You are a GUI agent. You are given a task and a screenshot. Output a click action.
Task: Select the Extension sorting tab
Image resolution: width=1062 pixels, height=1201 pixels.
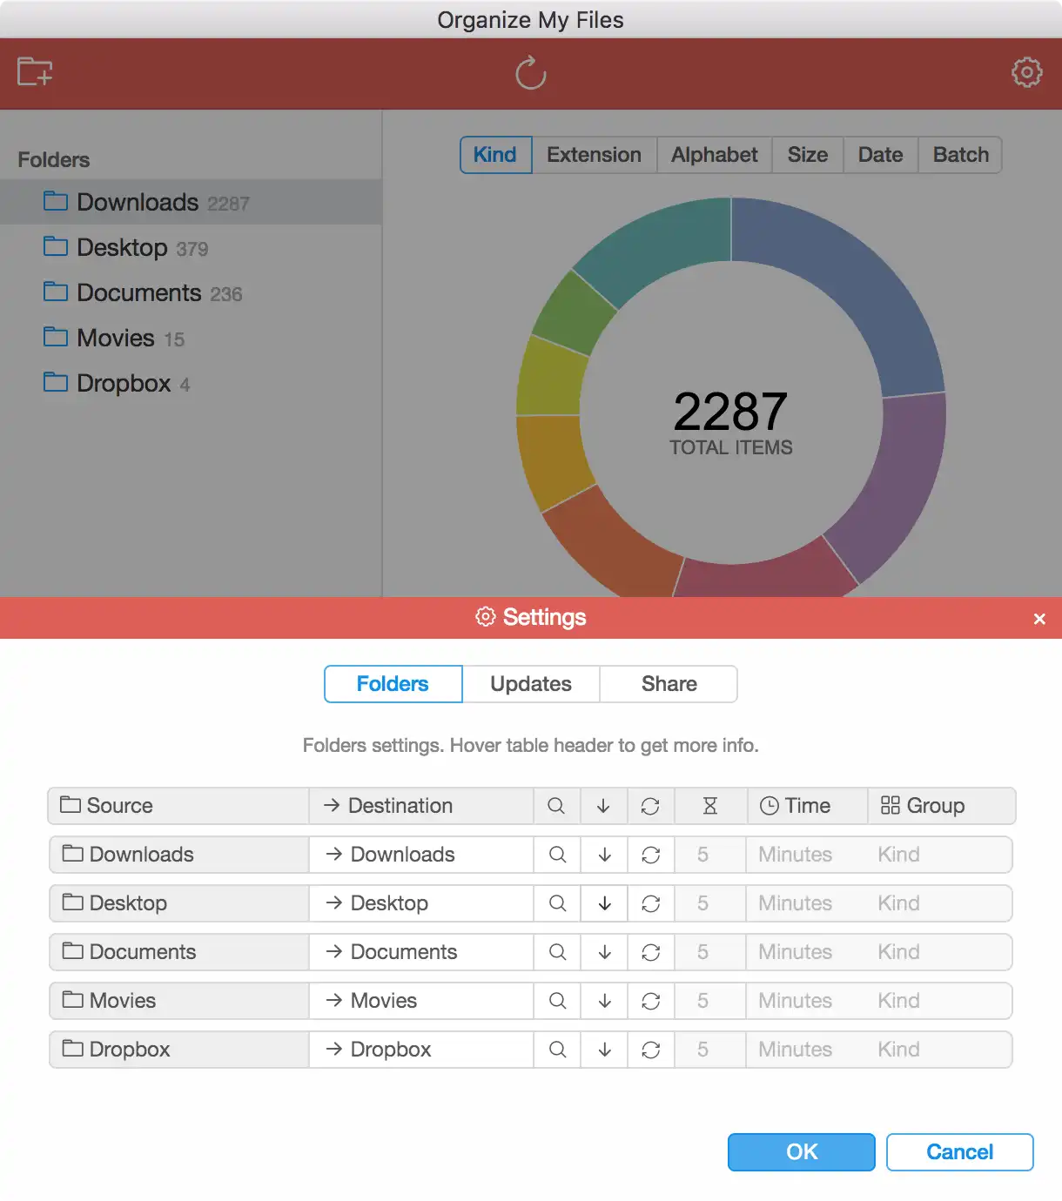click(x=595, y=155)
